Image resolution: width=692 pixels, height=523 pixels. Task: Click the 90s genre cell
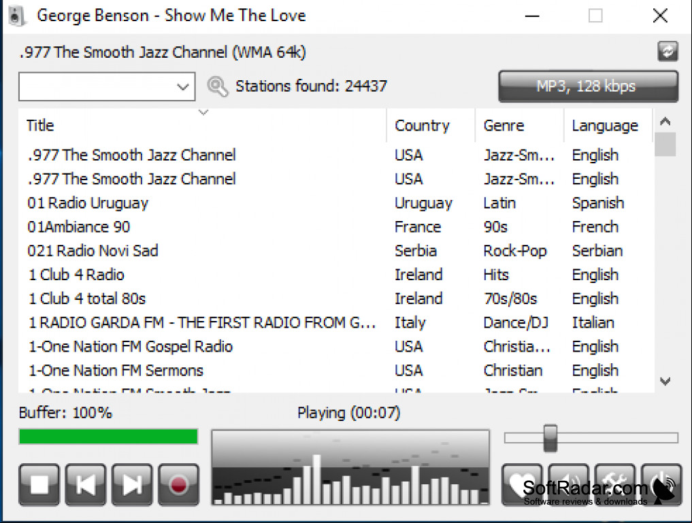tap(495, 226)
